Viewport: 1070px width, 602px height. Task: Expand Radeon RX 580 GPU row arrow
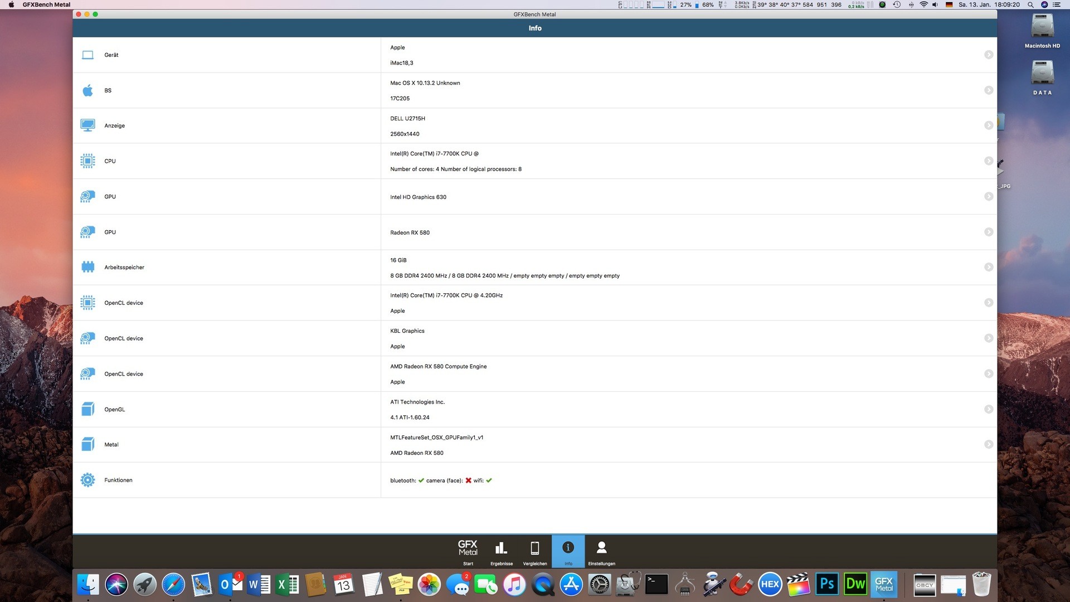[988, 232]
